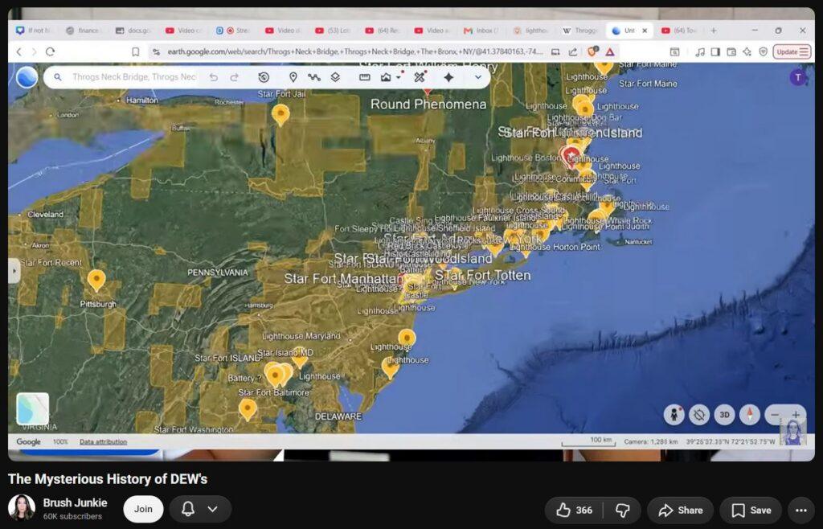Open the three-dot more actions menu
The image size is (823, 529).
pos(801,510)
